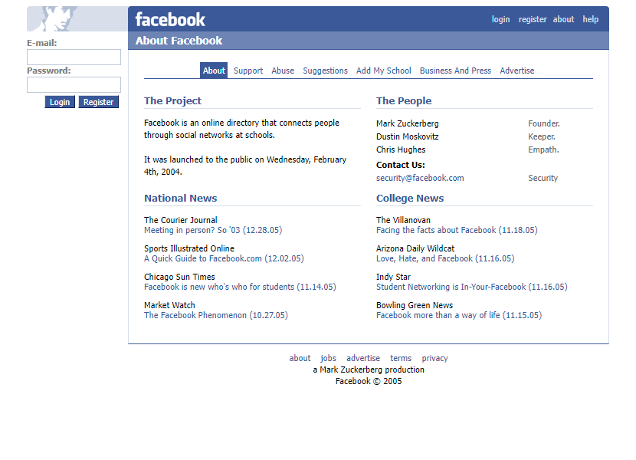Image resolution: width=636 pixels, height=460 pixels.
Task: Open the about link in header
Action: (563, 19)
